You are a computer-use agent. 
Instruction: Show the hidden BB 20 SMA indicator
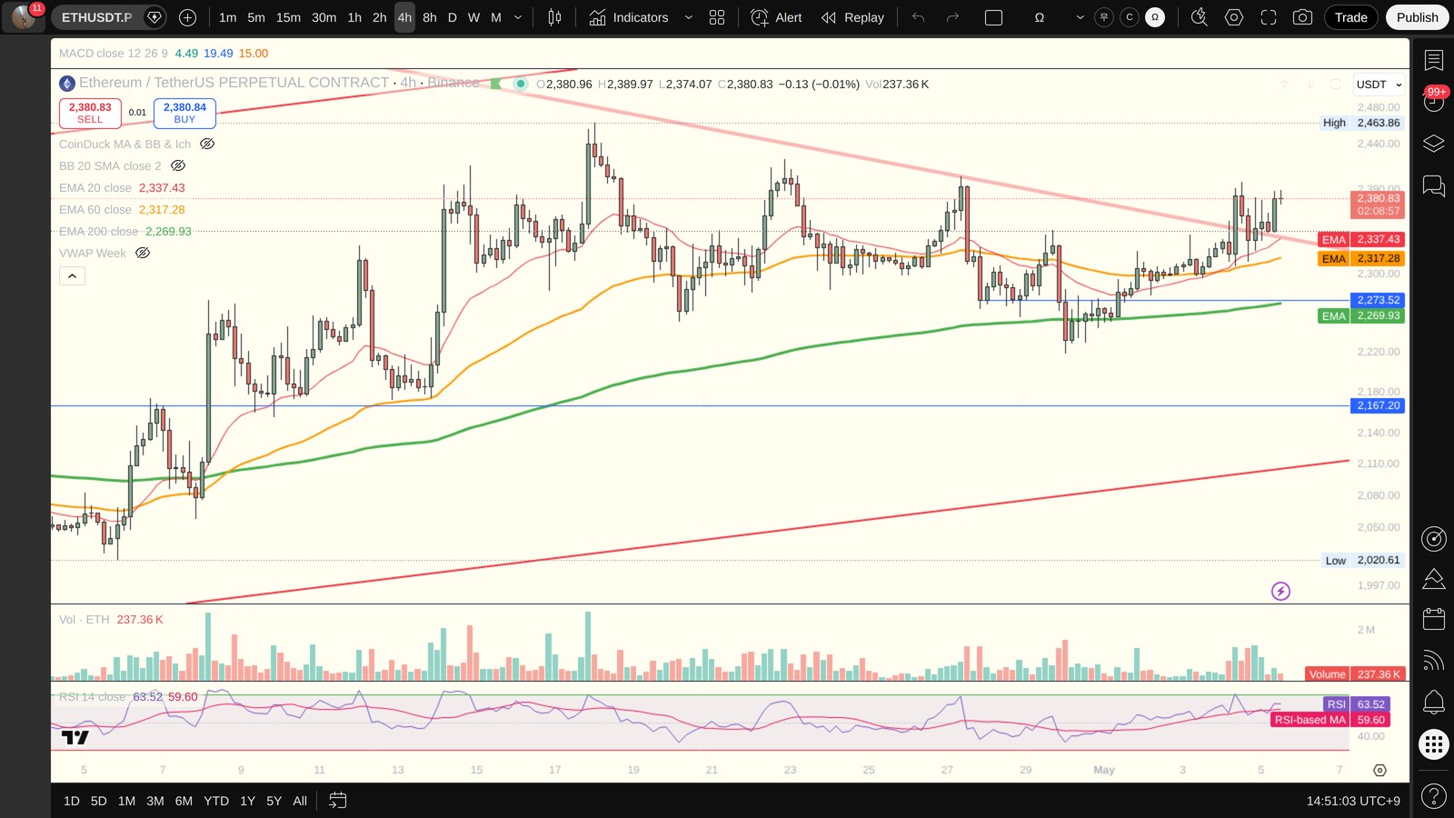(x=178, y=165)
